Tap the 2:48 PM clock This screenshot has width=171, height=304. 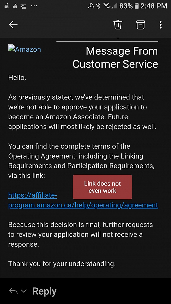coord(154,6)
